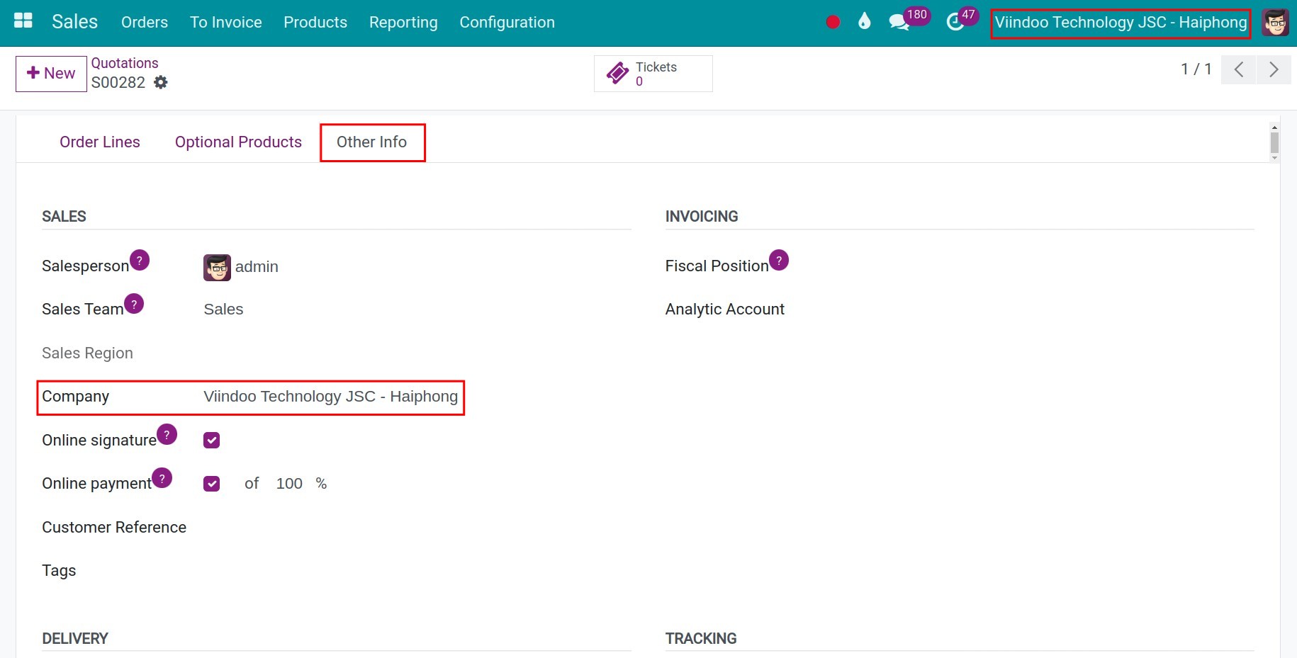Click the record pager 1 / 1
The width and height of the screenshot is (1297, 658).
[1196, 69]
